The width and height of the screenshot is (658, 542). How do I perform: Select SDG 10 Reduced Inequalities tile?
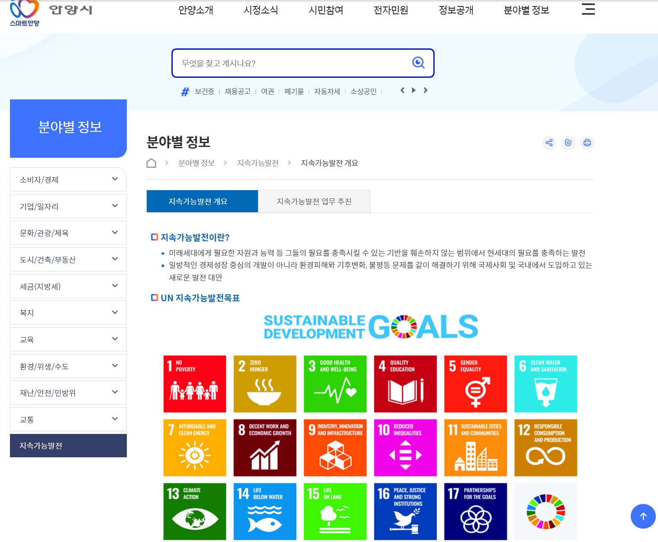[405, 448]
